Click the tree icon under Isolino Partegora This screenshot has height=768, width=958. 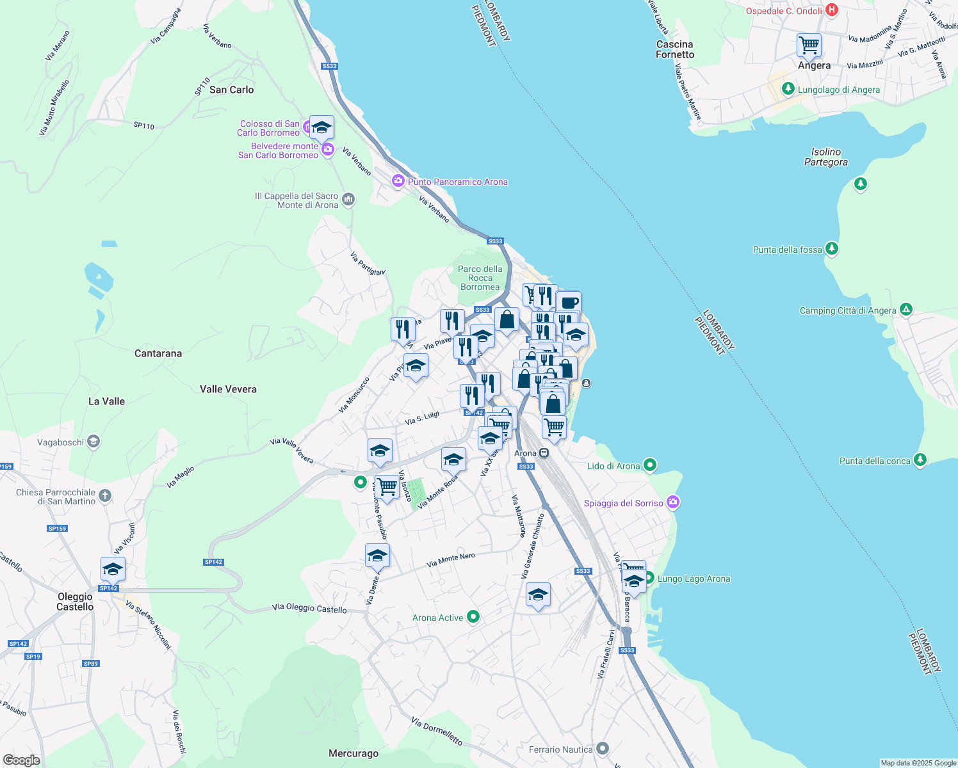point(861,184)
